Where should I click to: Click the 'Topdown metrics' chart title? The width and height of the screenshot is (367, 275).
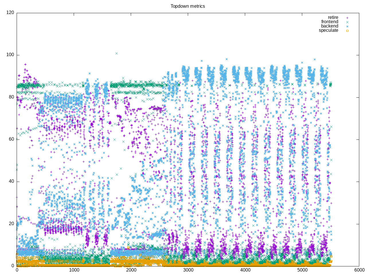188,6
